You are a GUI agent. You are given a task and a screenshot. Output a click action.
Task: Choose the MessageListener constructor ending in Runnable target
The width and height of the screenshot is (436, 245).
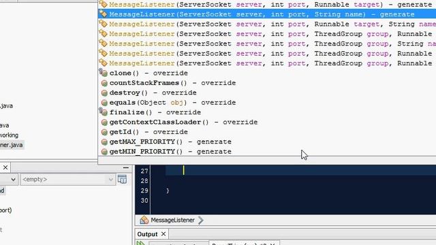tap(267, 5)
